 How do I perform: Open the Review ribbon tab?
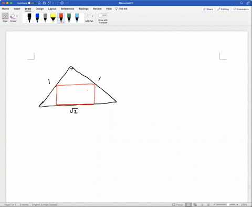97,9
